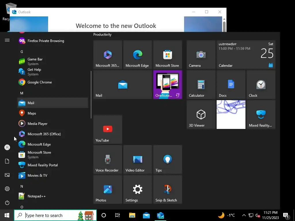
Task: Open the Tips tile
Action: coord(167,159)
